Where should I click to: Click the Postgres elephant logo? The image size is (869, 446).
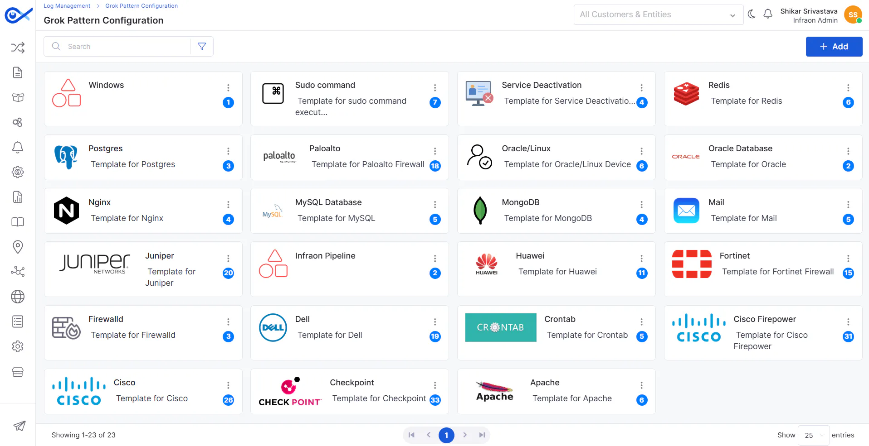[66, 157]
